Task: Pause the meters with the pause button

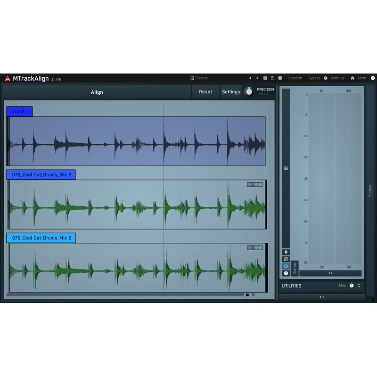Action: click(x=286, y=252)
